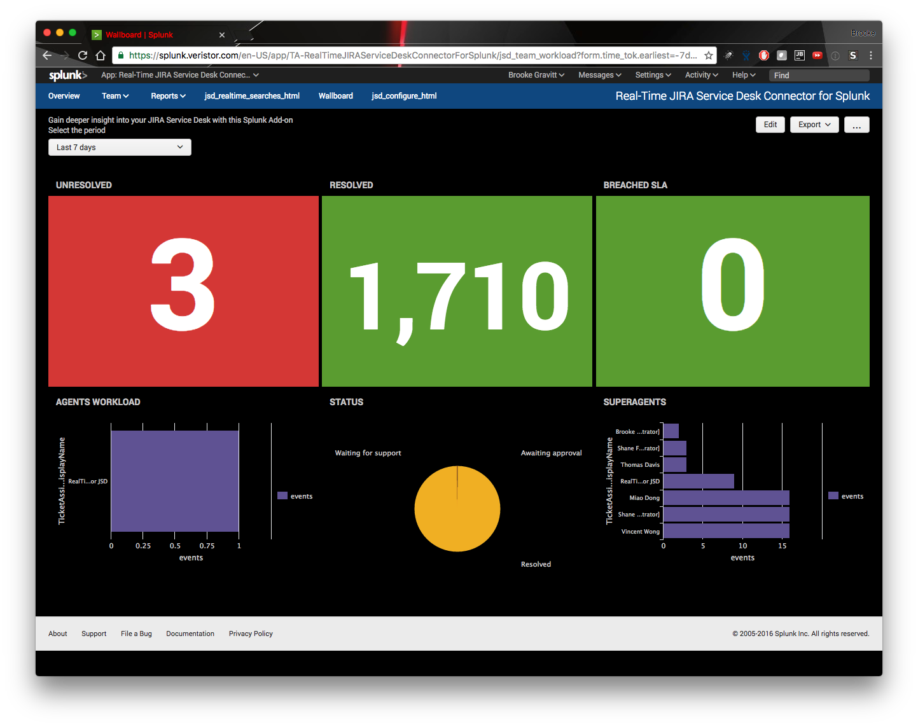Viewport: 918px width, 727px height.
Task: Click the S extension icon
Action: 853,55
